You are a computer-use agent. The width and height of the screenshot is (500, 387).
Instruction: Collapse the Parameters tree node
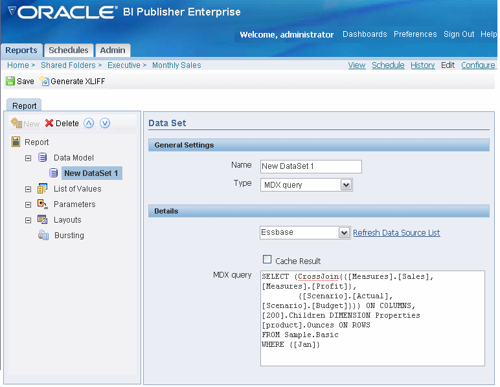point(28,205)
